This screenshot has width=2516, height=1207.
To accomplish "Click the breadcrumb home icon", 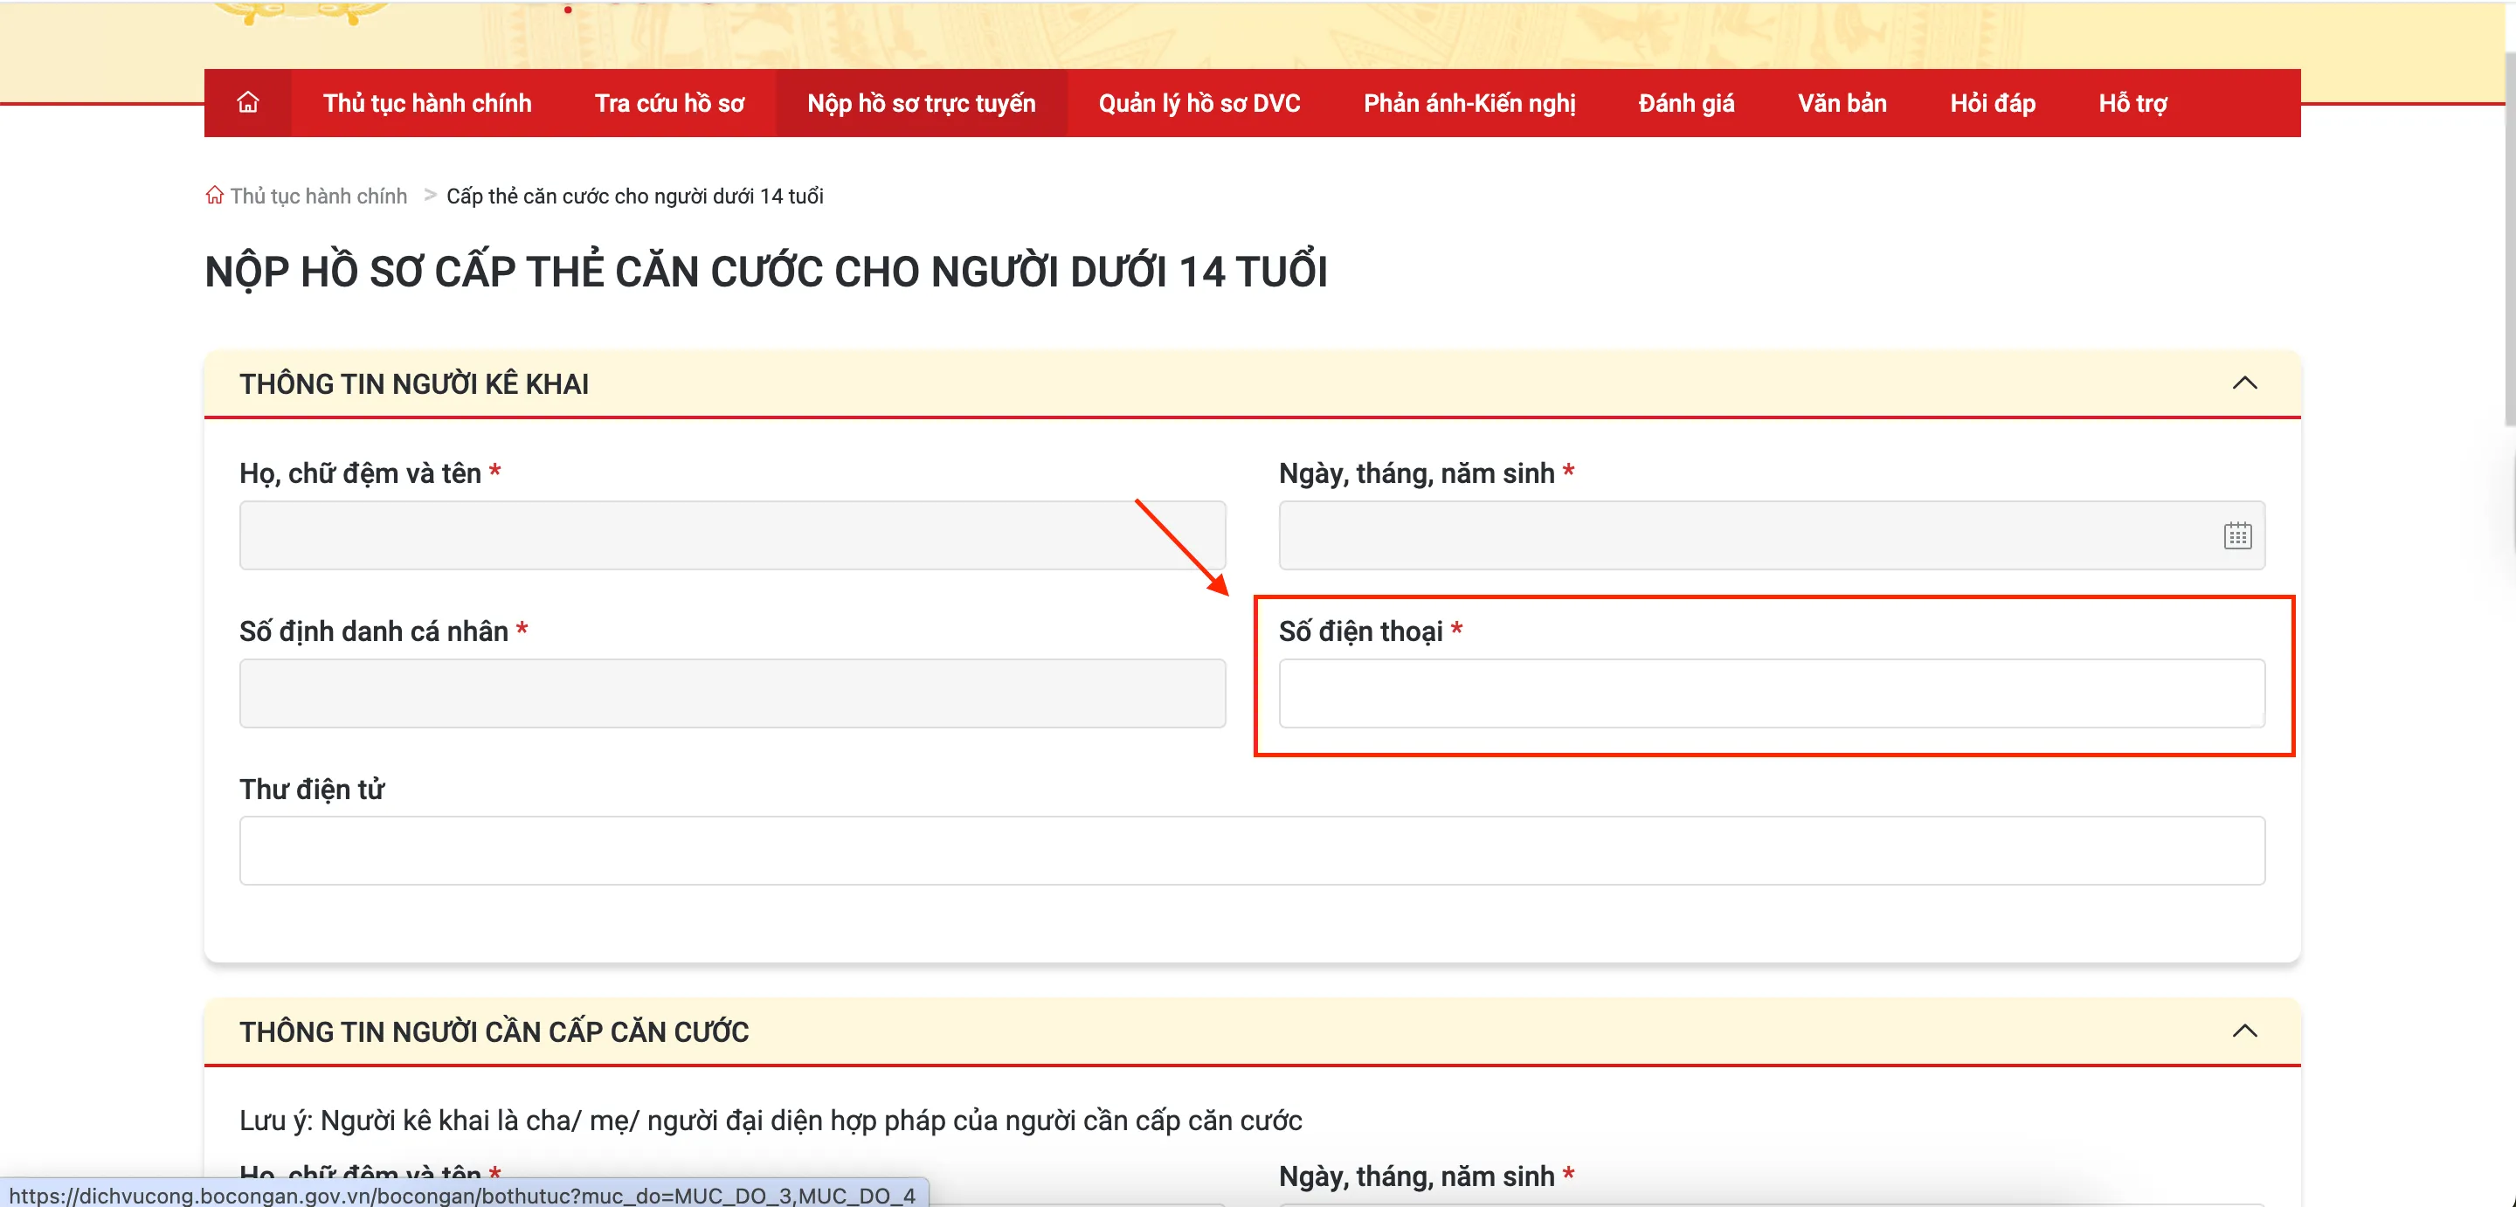I will (215, 196).
